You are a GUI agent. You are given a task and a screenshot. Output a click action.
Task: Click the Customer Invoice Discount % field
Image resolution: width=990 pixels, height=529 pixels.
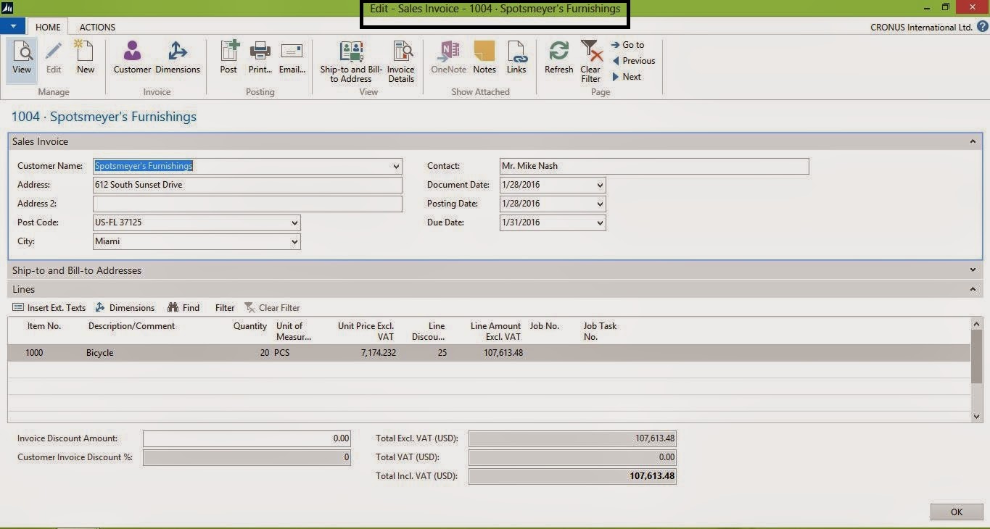[x=247, y=457]
